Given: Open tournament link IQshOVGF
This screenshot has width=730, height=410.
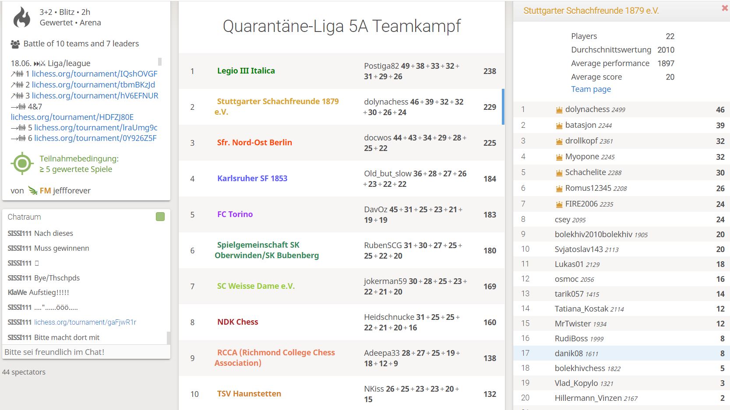Looking at the screenshot, I should pyautogui.click(x=94, y=74).
